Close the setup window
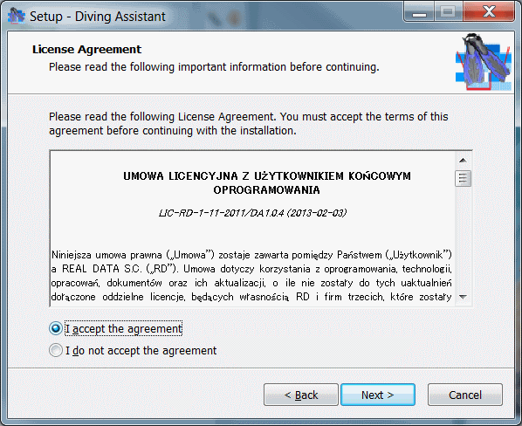This screenshot has width=522, height=426. pos(489,12)
